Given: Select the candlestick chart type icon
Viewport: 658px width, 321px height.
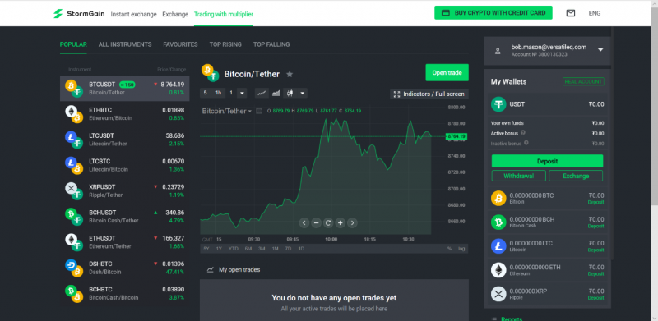Looking at the screenshot, I should tap(290, 93).
